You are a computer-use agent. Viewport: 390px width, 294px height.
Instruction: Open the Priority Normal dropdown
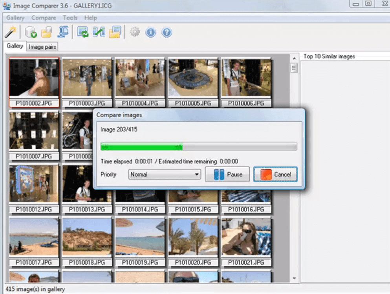pyautogui.click(x=165, y=174)
